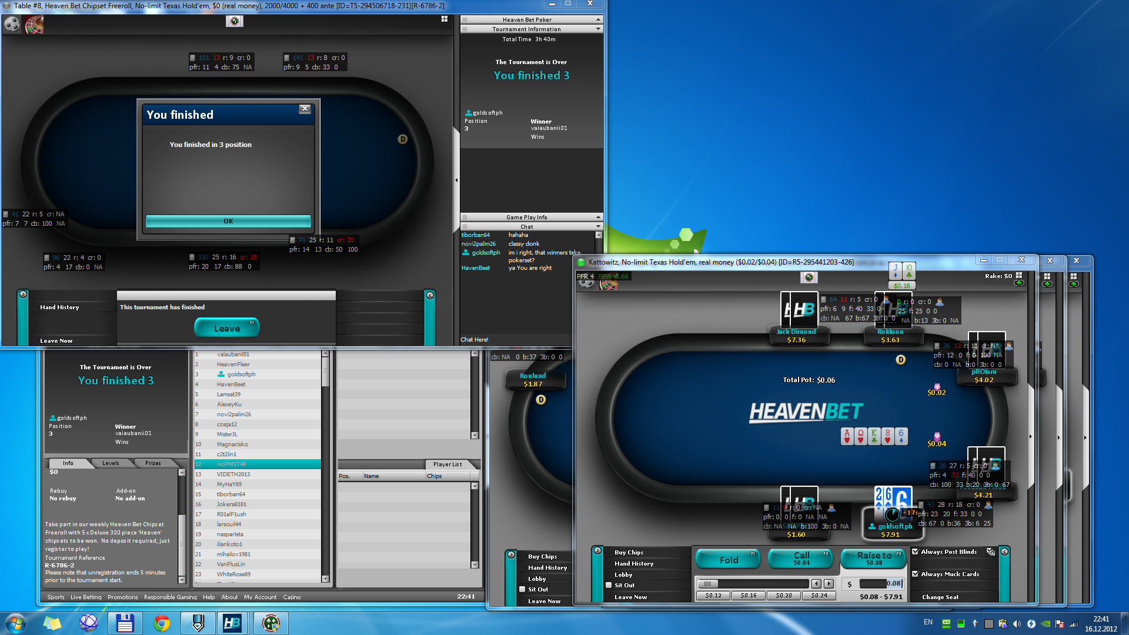Click the dealer button chip on tournament table

tap(403, 139)
